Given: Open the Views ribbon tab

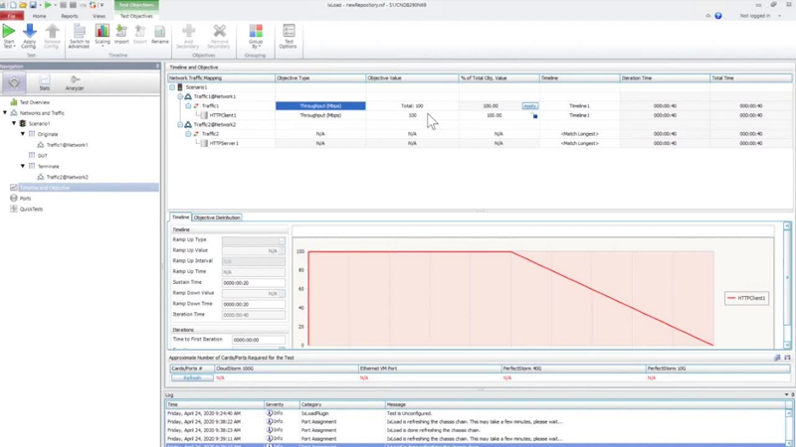Looking at the screenshot, I should click(99, 16).
